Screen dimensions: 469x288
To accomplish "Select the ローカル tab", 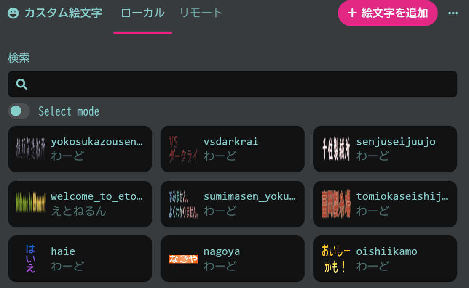I will (142, 13).
